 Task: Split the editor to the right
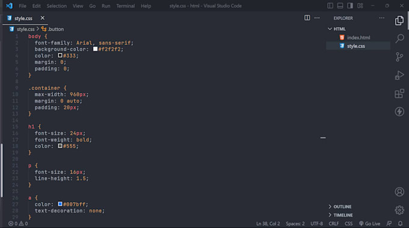pyautogui.click(x=307, y=17)
